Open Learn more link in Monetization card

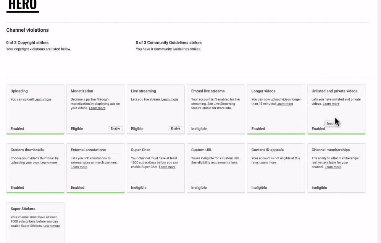(97, 108)
